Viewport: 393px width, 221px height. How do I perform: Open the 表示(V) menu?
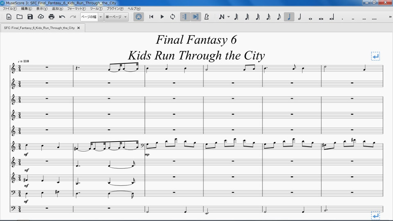coord(42,9)
